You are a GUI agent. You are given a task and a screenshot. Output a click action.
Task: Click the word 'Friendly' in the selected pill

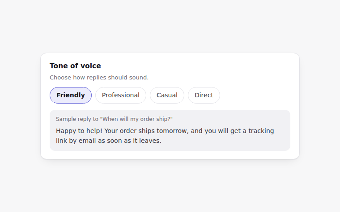click(71, 95)
